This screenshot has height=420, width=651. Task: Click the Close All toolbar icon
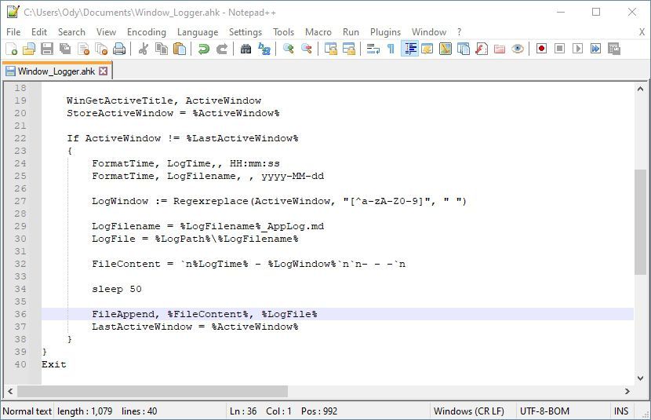(101, 49)
